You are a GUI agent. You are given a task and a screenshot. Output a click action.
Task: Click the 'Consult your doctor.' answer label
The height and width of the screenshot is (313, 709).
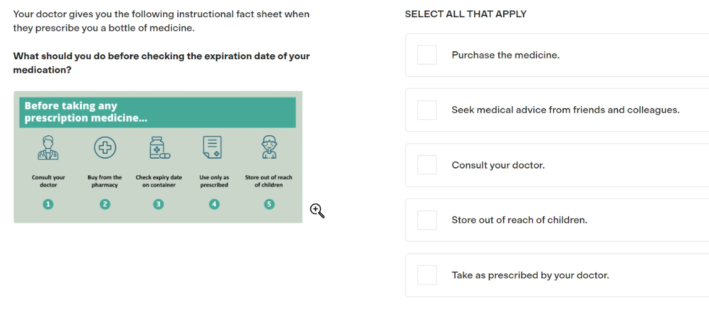click(x=498, y=165)
